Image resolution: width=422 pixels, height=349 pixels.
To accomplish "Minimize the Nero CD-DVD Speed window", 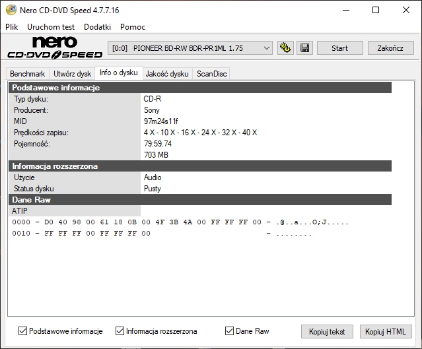I will point(346,10).
